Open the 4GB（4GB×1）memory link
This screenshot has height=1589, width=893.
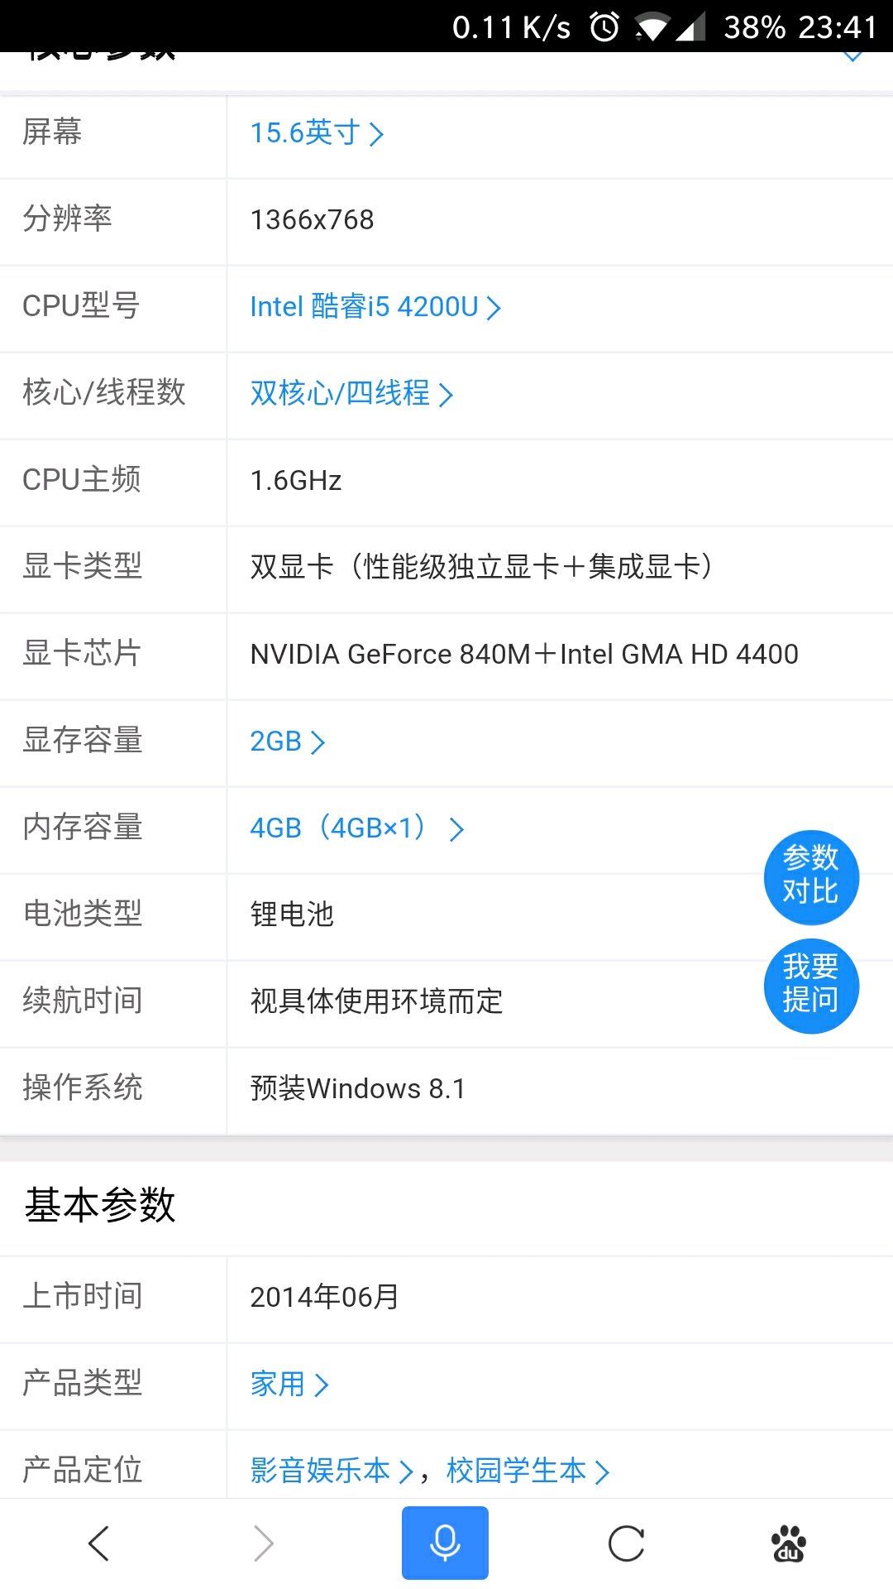pos(356,828)
